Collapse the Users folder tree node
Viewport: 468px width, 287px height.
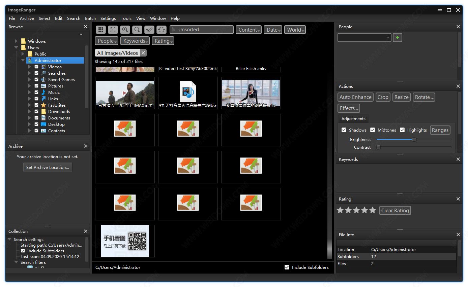tap(16, 47)
